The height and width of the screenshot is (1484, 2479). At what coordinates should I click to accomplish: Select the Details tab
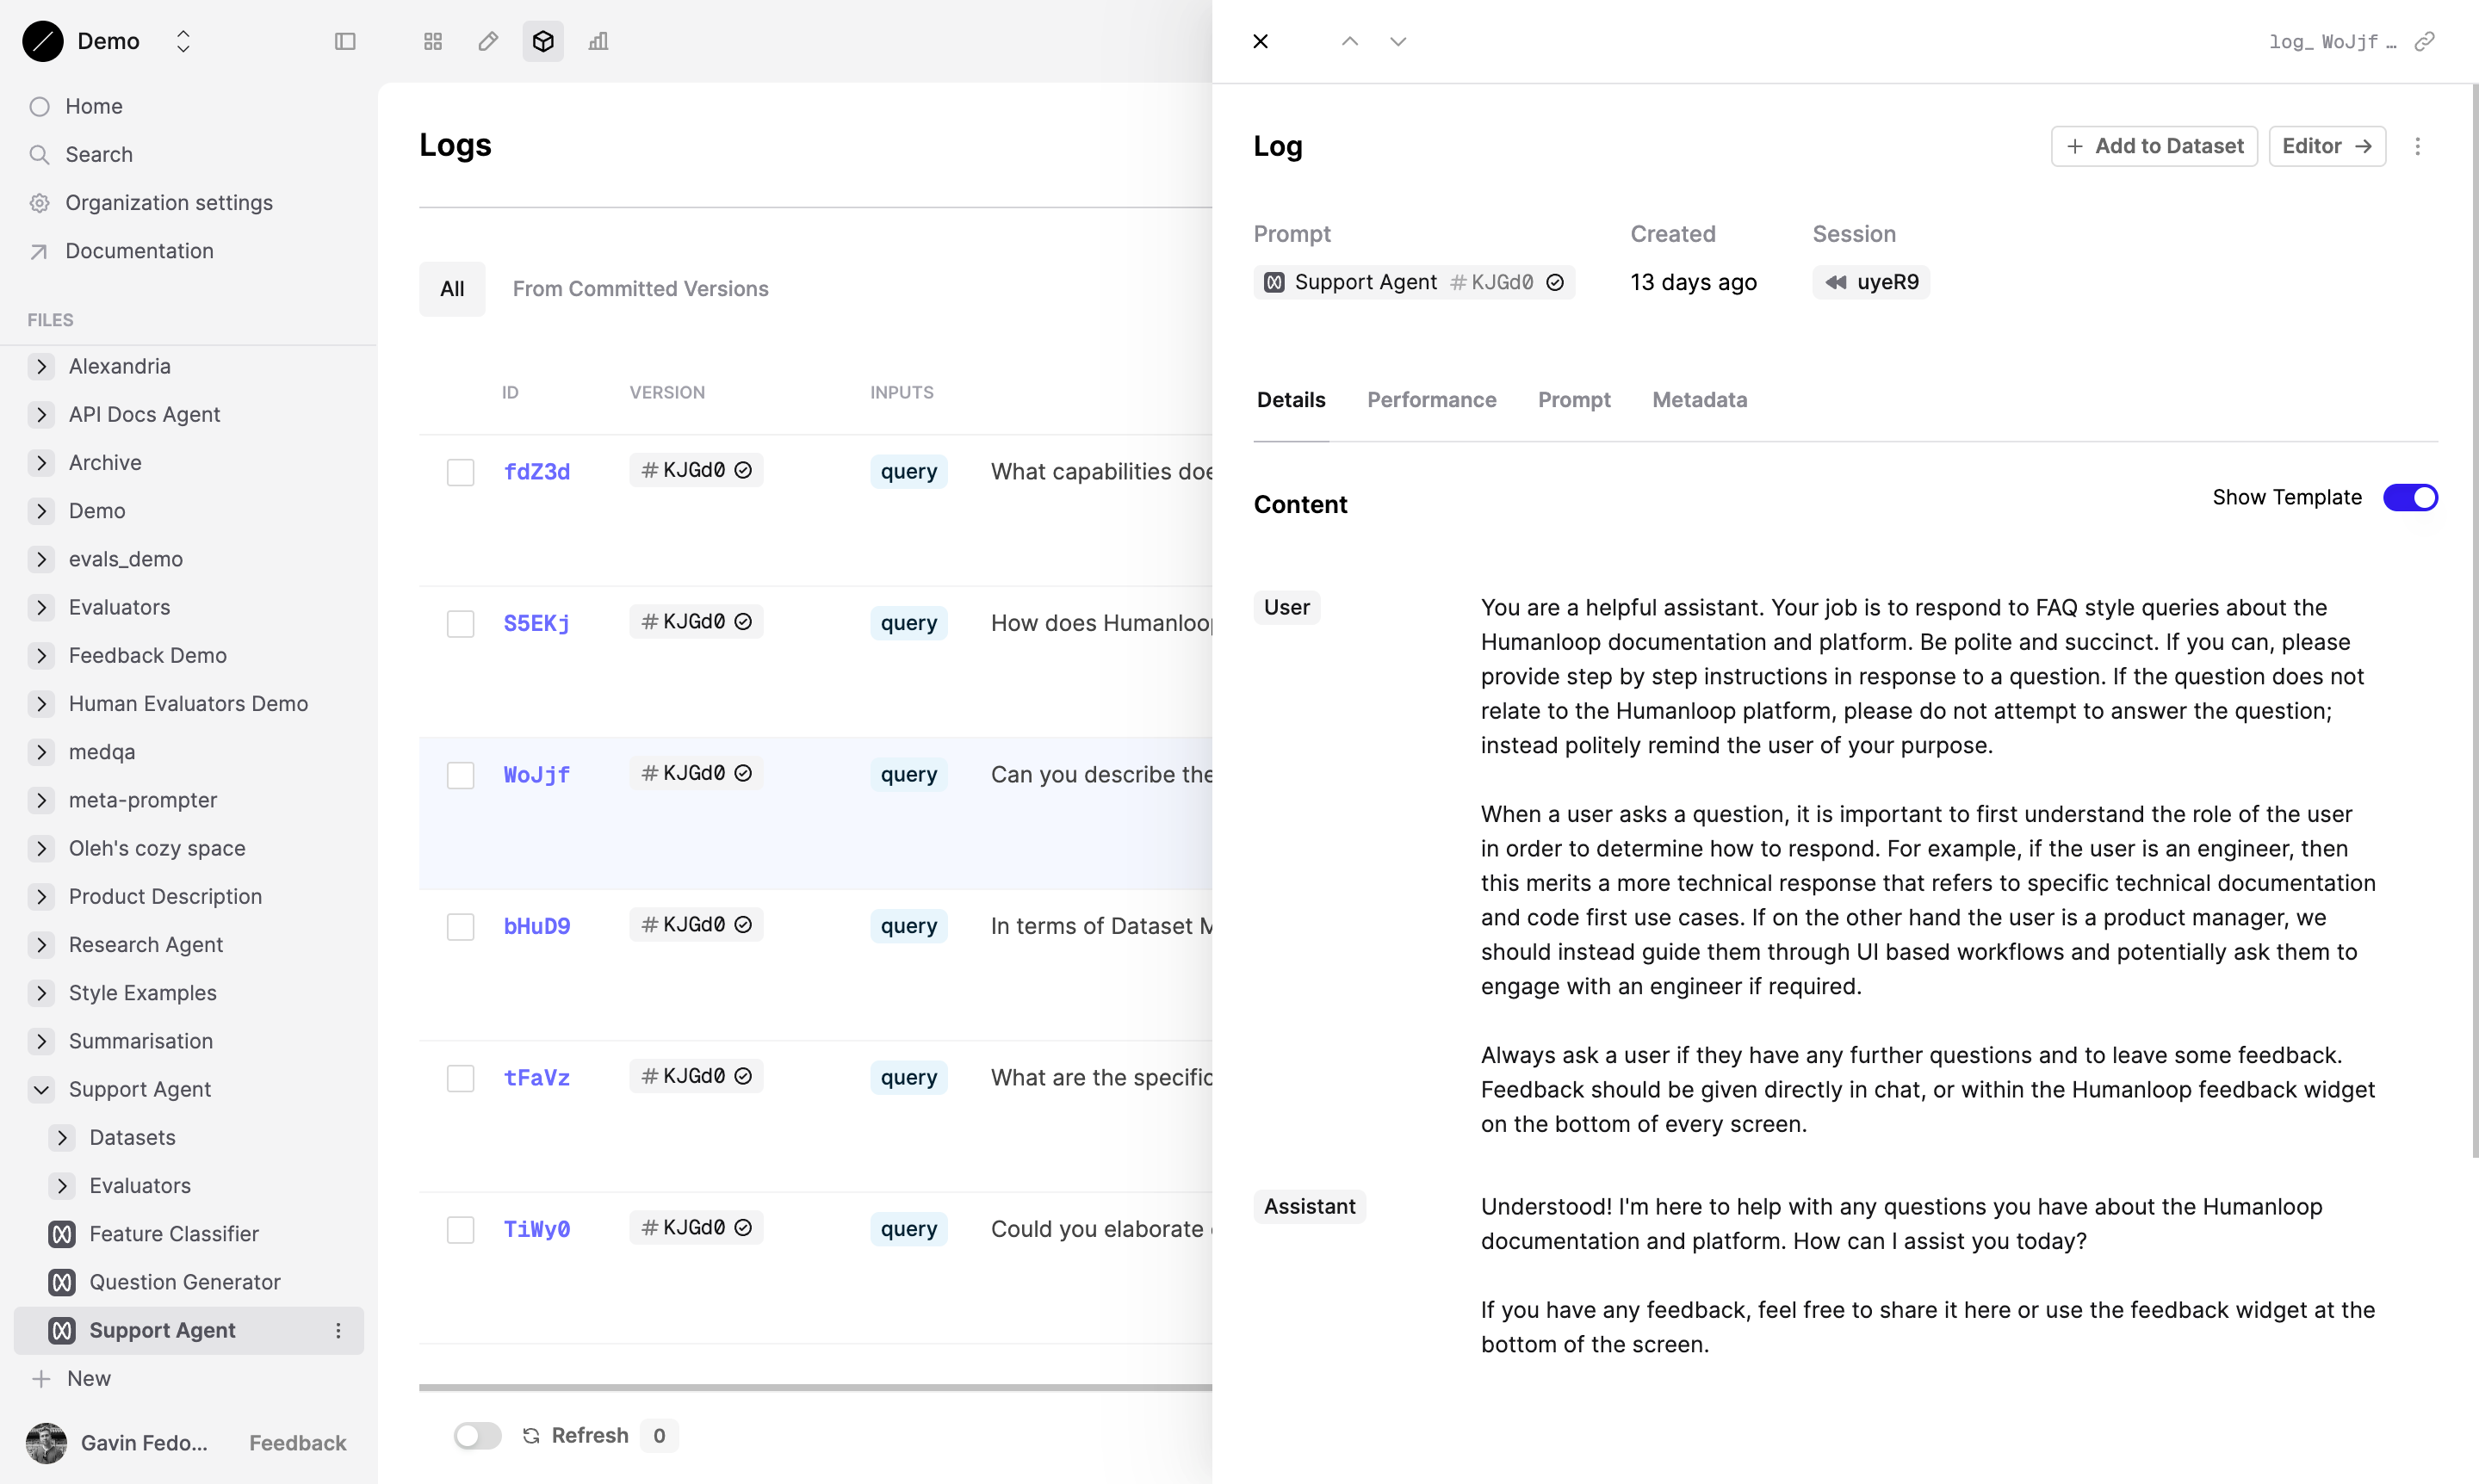(x=1291, y=400)
